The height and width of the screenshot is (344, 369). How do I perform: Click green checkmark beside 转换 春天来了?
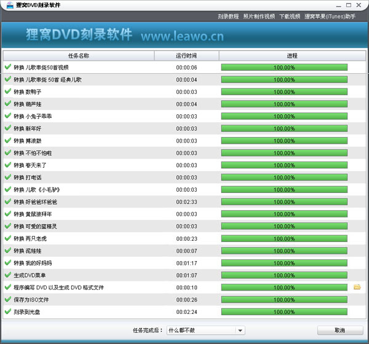tap(8, 165)
